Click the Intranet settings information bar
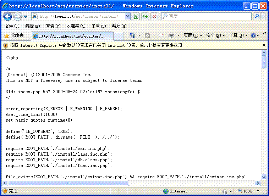 tap(134, 45)
